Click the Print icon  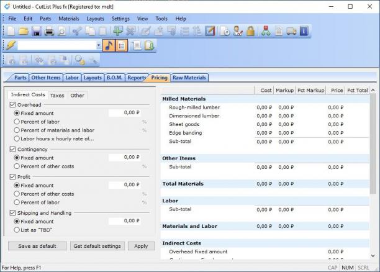point(49,31)
